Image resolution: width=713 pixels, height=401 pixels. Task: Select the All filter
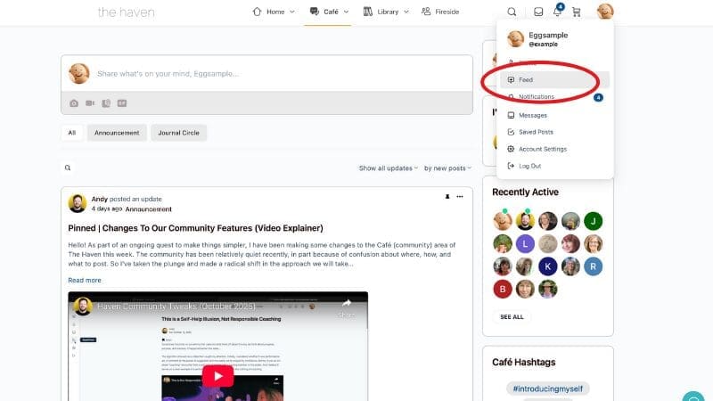coord(71,133)
